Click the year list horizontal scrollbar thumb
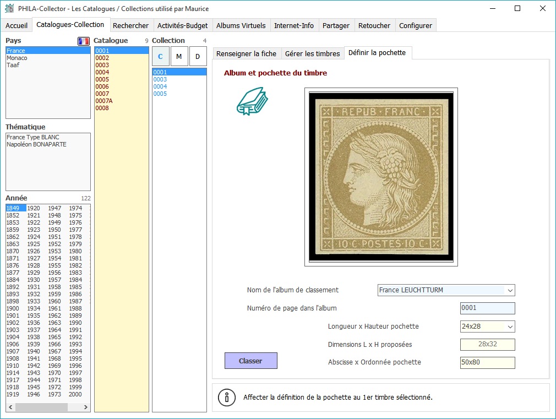Screen dimensions: 556x419 [x=41, y=407]
